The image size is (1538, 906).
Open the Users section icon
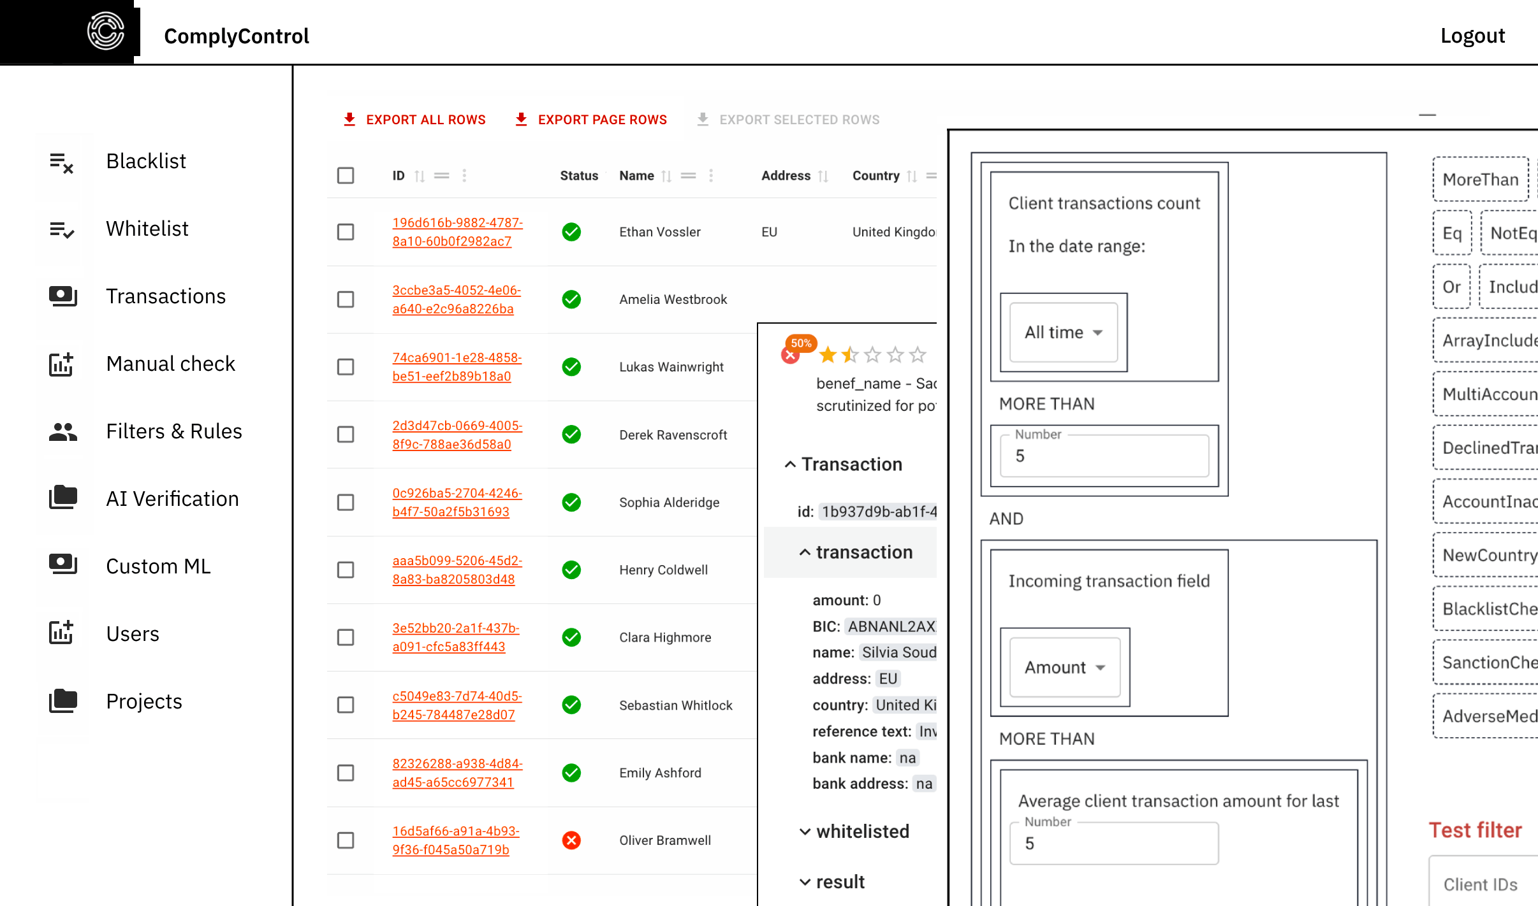62,632
